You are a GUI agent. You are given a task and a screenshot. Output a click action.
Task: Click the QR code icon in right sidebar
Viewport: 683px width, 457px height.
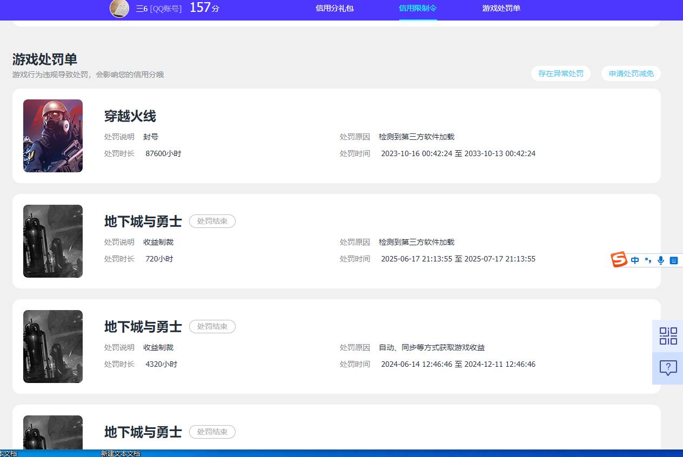(668, 336)
